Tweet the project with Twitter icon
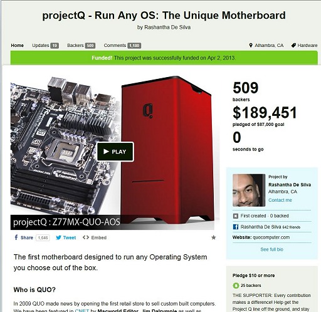The height and width of the screenshot is (312, 321). (59, 237)
